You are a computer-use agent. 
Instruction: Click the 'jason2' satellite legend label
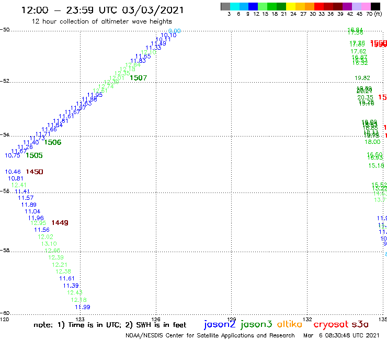[x=220, y=324]
